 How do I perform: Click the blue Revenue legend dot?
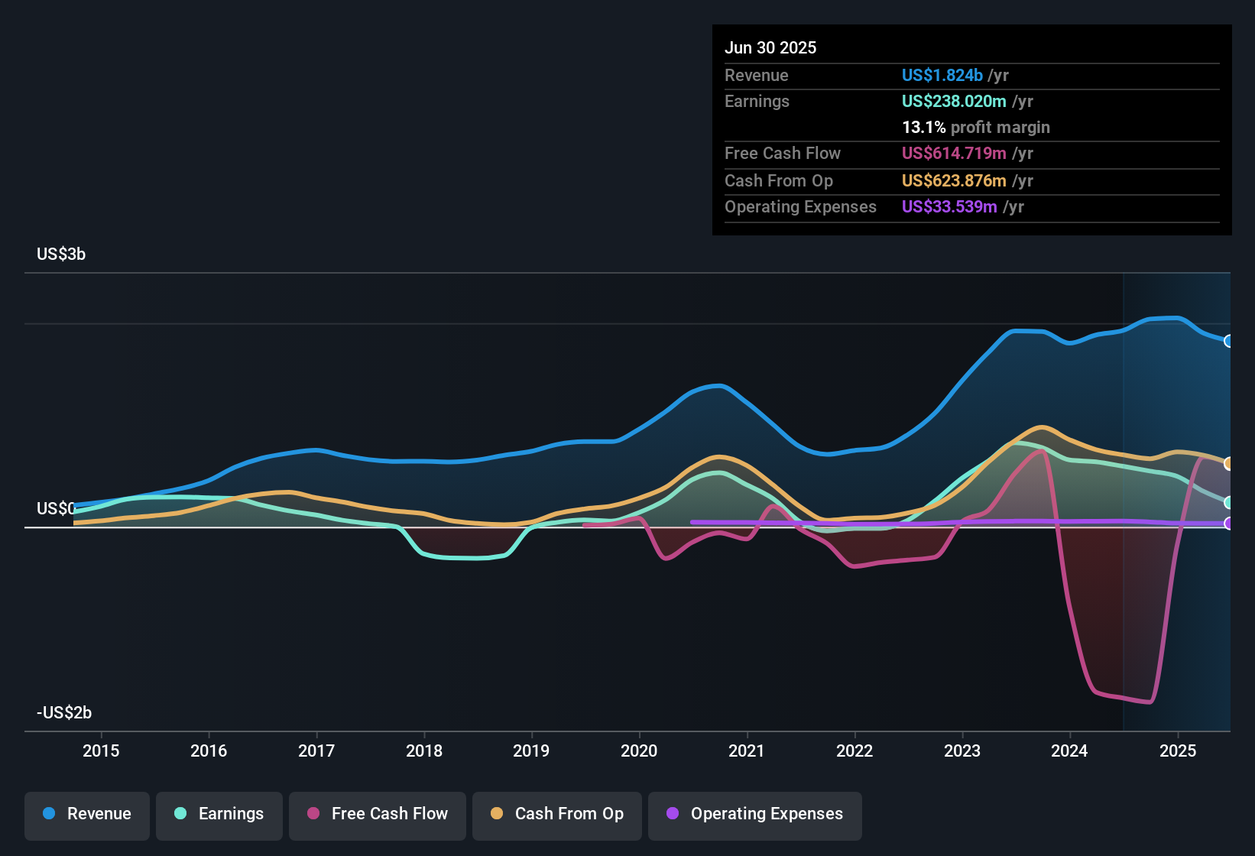[x=48, y=814]
